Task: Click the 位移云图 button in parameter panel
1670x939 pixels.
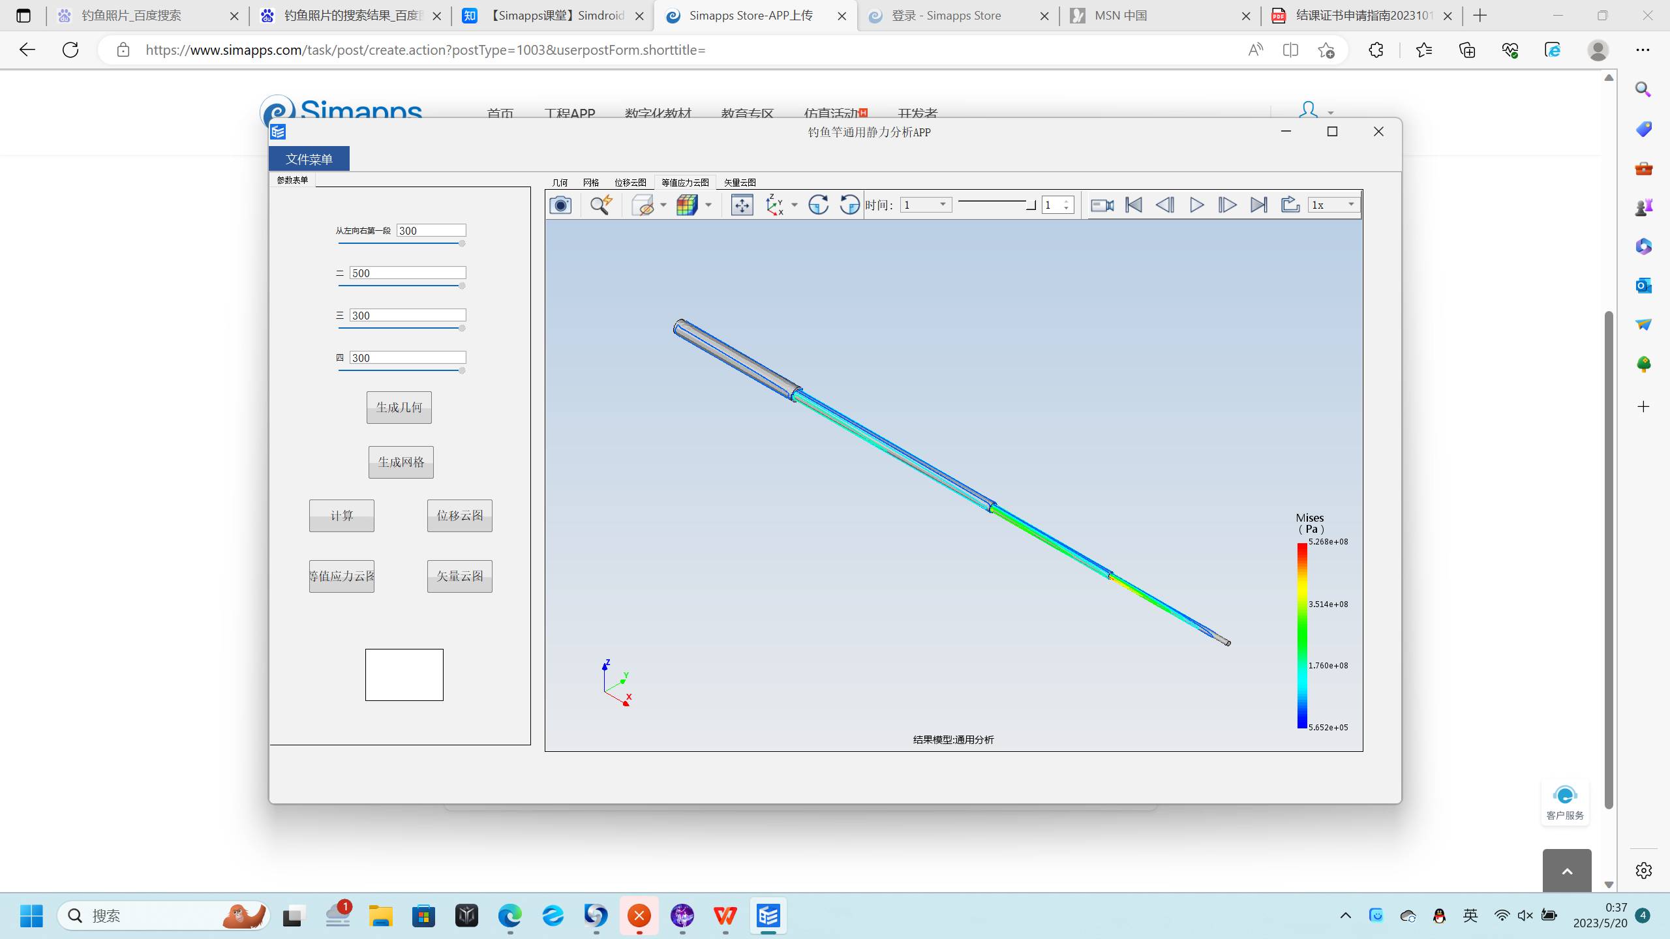Action: point(460,516)
